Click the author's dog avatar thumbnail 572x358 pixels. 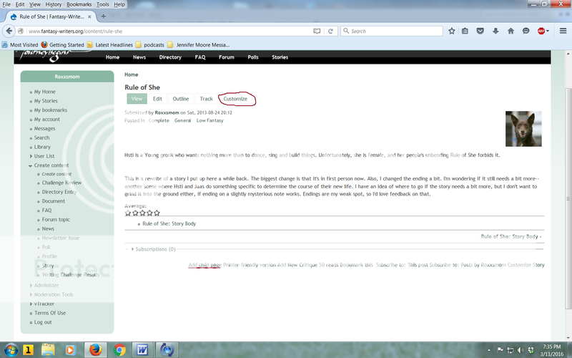pos(519,129)
